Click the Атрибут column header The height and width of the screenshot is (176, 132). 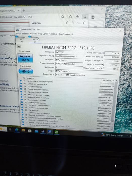(x=30, y=78)
